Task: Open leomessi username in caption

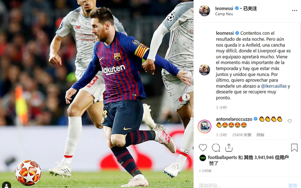Action: click(x=225, y=33)
